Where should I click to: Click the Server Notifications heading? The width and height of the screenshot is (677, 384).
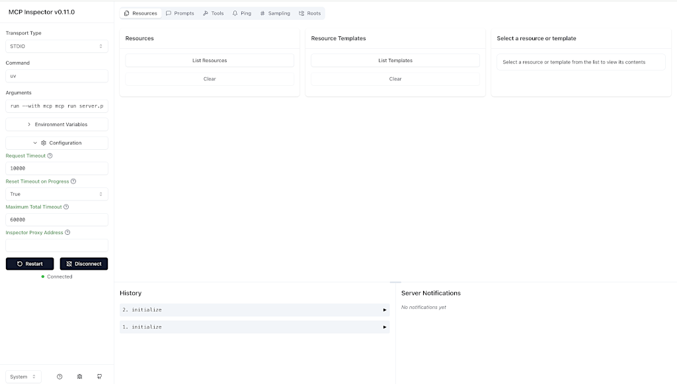click(x=431, y=293)
